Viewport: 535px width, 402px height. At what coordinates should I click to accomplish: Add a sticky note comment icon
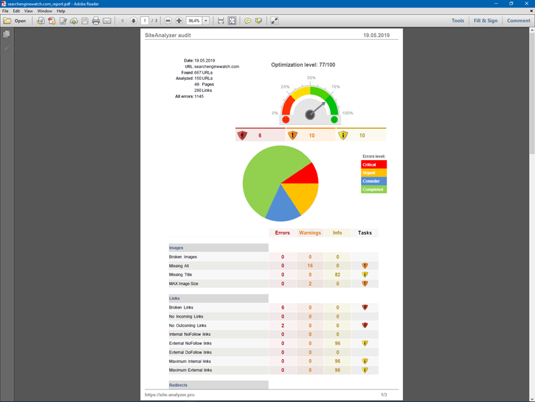pyautogui.click(x=247, y=21)
